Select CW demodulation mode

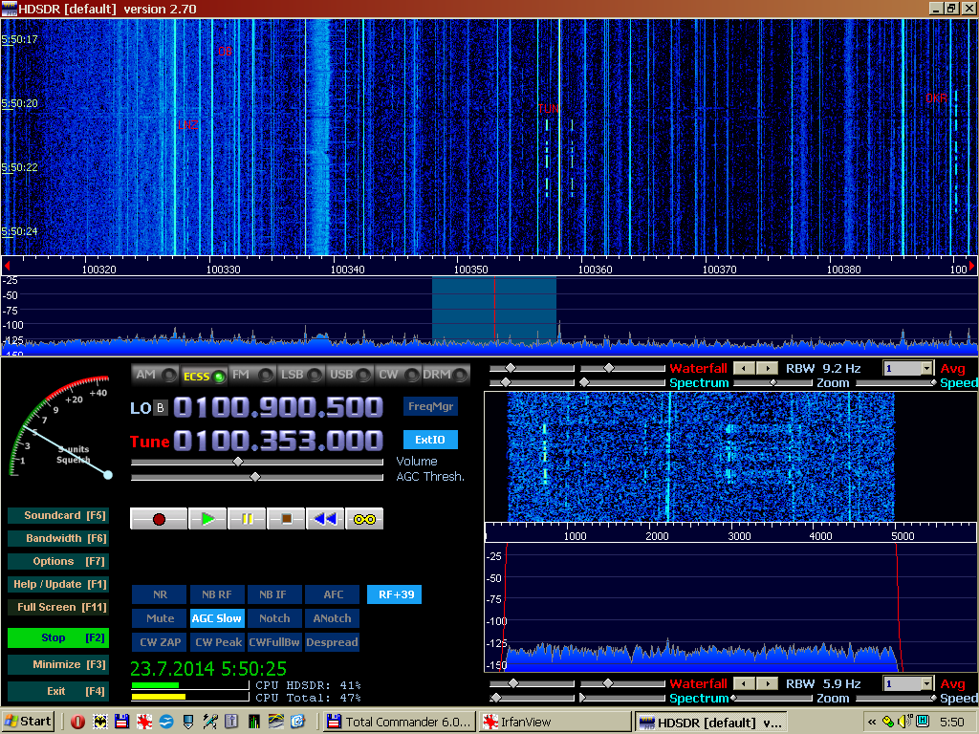[399, 375]
